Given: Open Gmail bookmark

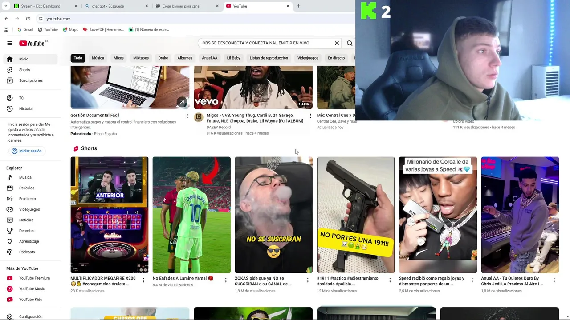Looking at the screenshot, I should click(x=25, y=30).
